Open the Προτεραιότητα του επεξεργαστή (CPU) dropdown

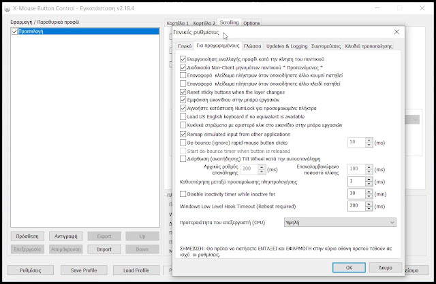point(340,222)
